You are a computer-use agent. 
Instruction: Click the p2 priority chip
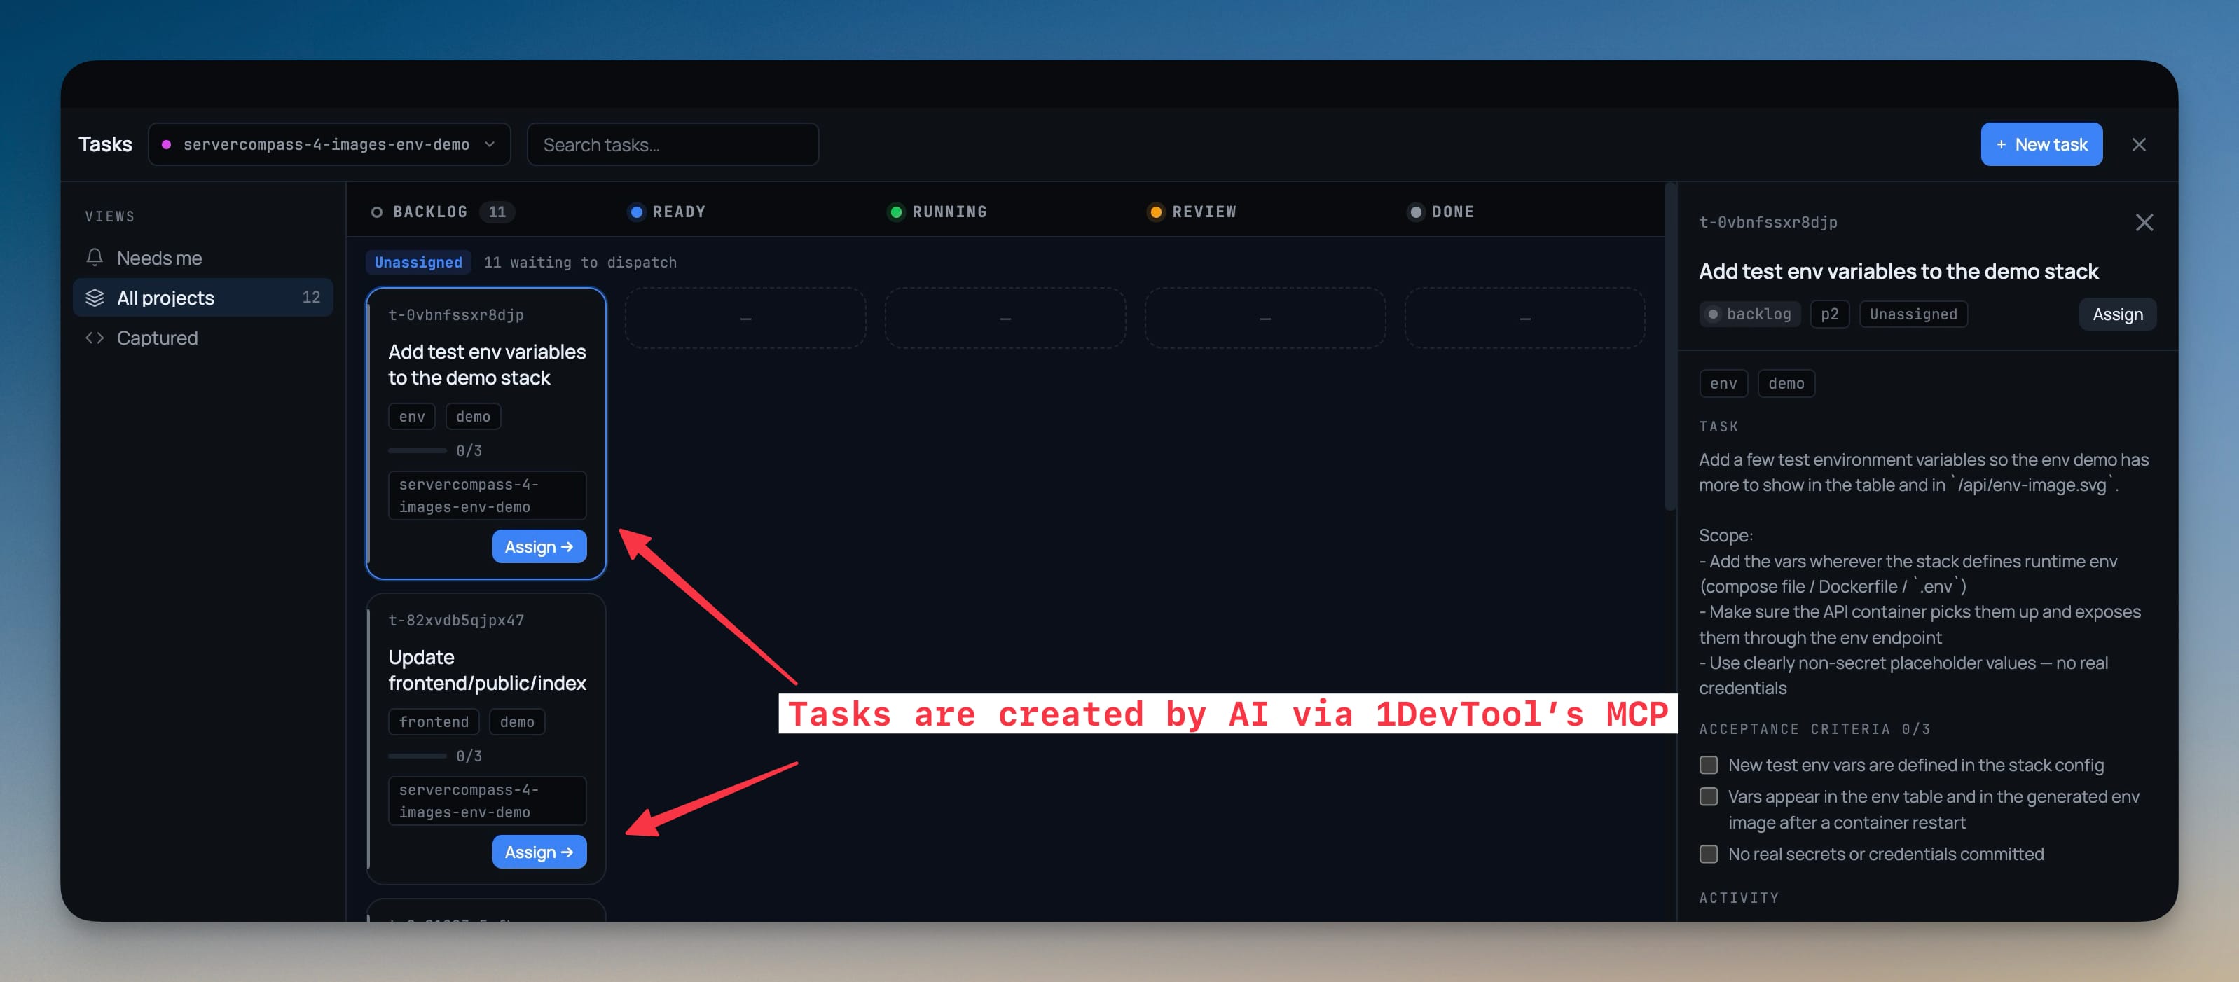point(1830,314)
